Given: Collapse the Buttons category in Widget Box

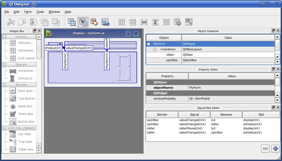Looking at the screenshot, I should click(x=5, y=85).
